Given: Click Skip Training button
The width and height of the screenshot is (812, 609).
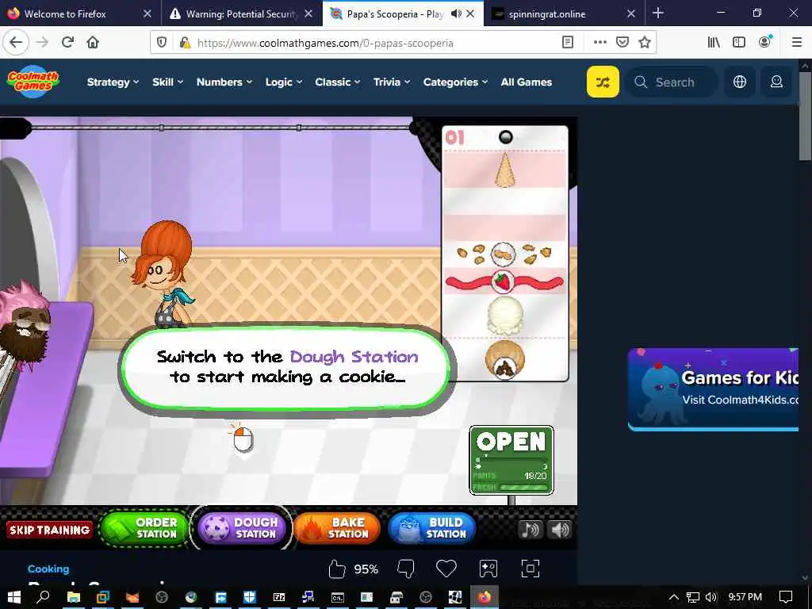Looking at the screenshot, I should (x=50, y=530).
